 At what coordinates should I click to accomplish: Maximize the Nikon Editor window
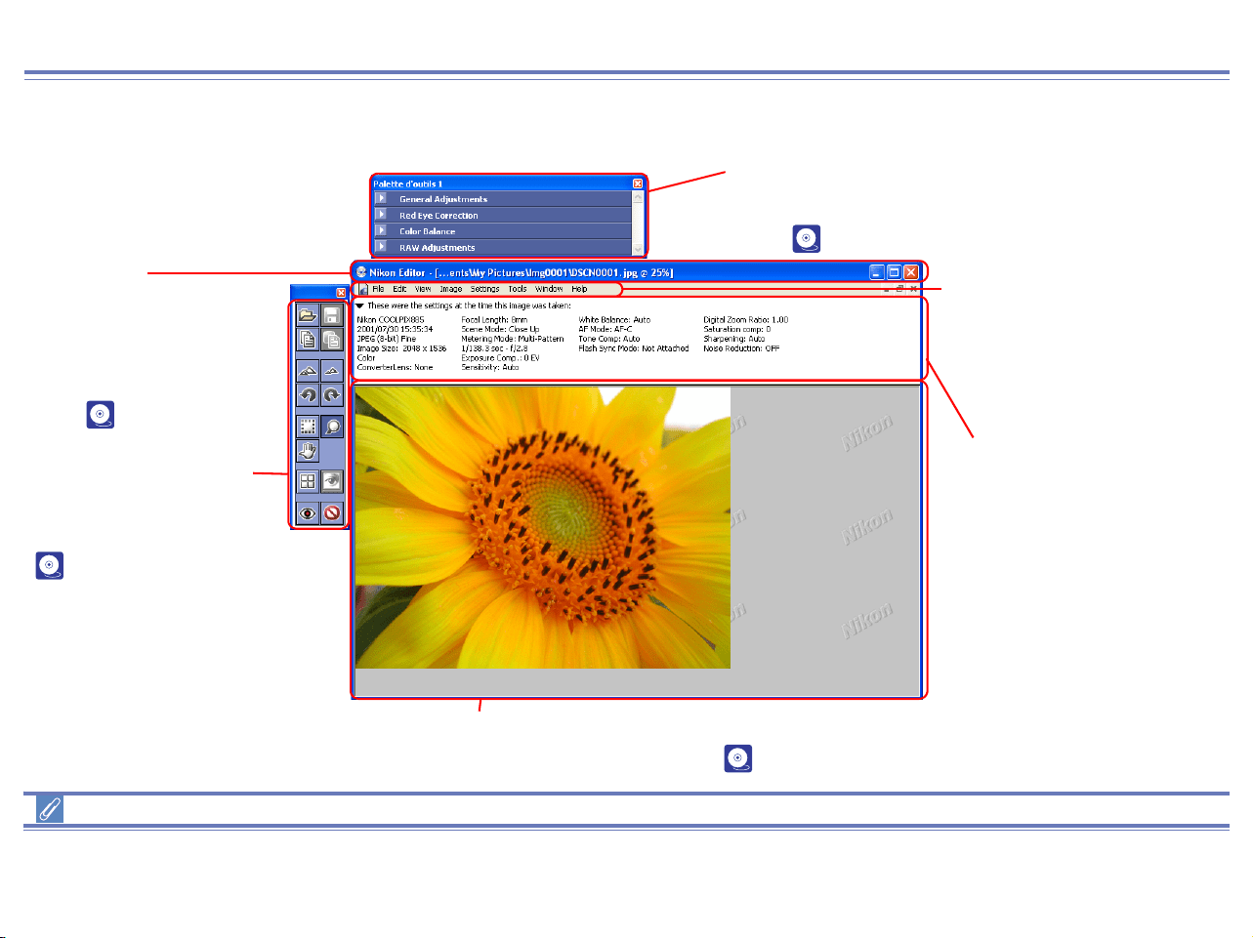pyautogui.click(x=894, y=272)
